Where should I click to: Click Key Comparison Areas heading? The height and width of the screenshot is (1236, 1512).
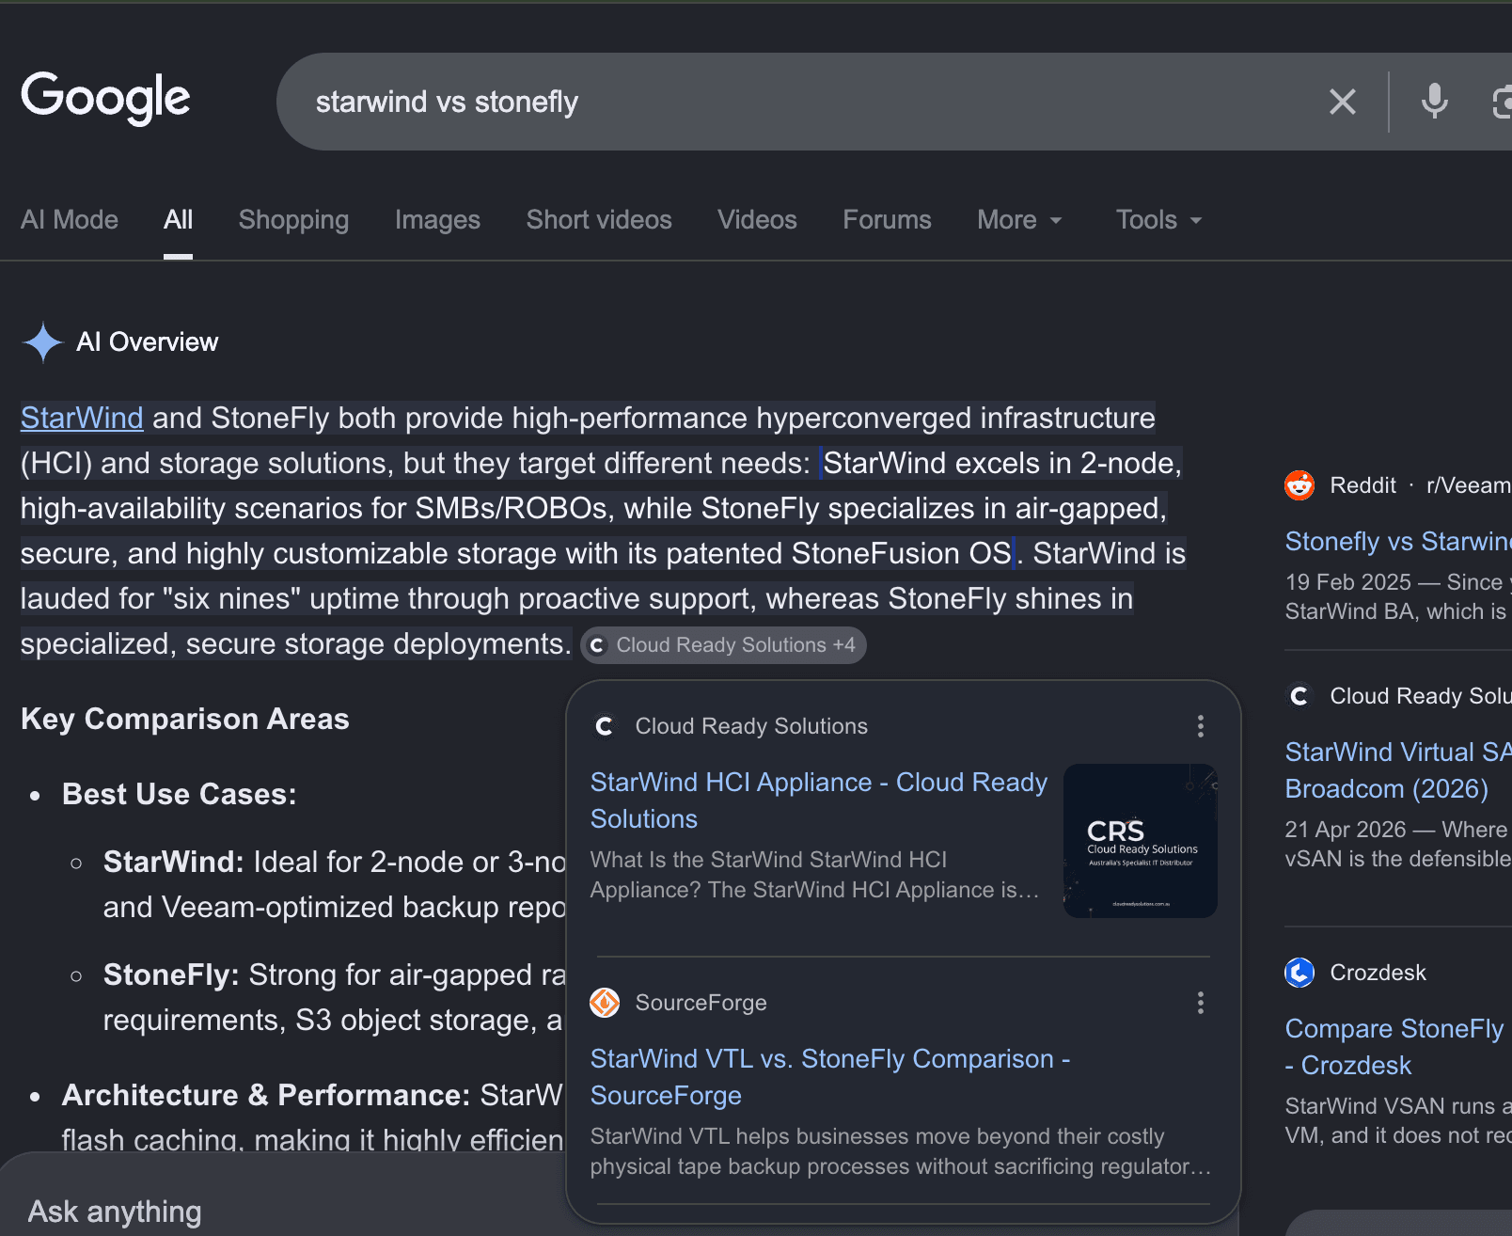(185, 719)
